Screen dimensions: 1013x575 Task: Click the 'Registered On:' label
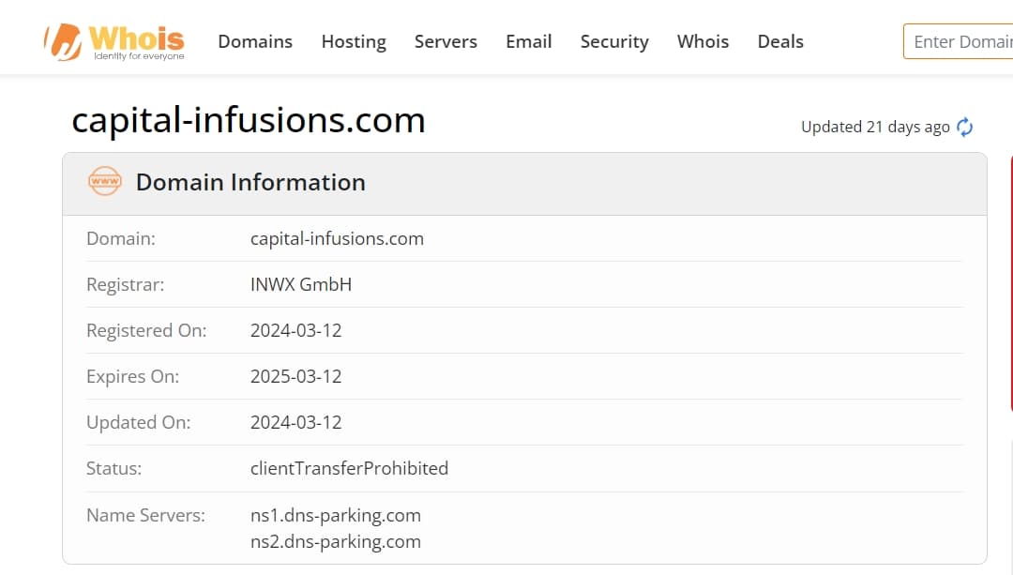point(146,330)
